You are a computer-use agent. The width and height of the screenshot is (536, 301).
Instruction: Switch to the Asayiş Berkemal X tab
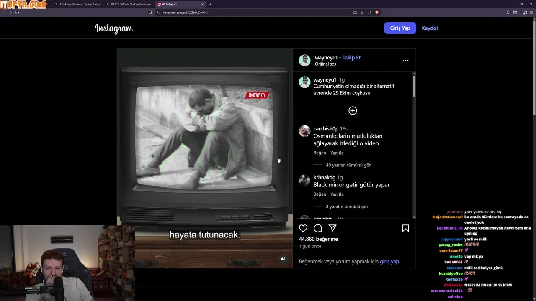pyautogui.click(x=77, y=4)
